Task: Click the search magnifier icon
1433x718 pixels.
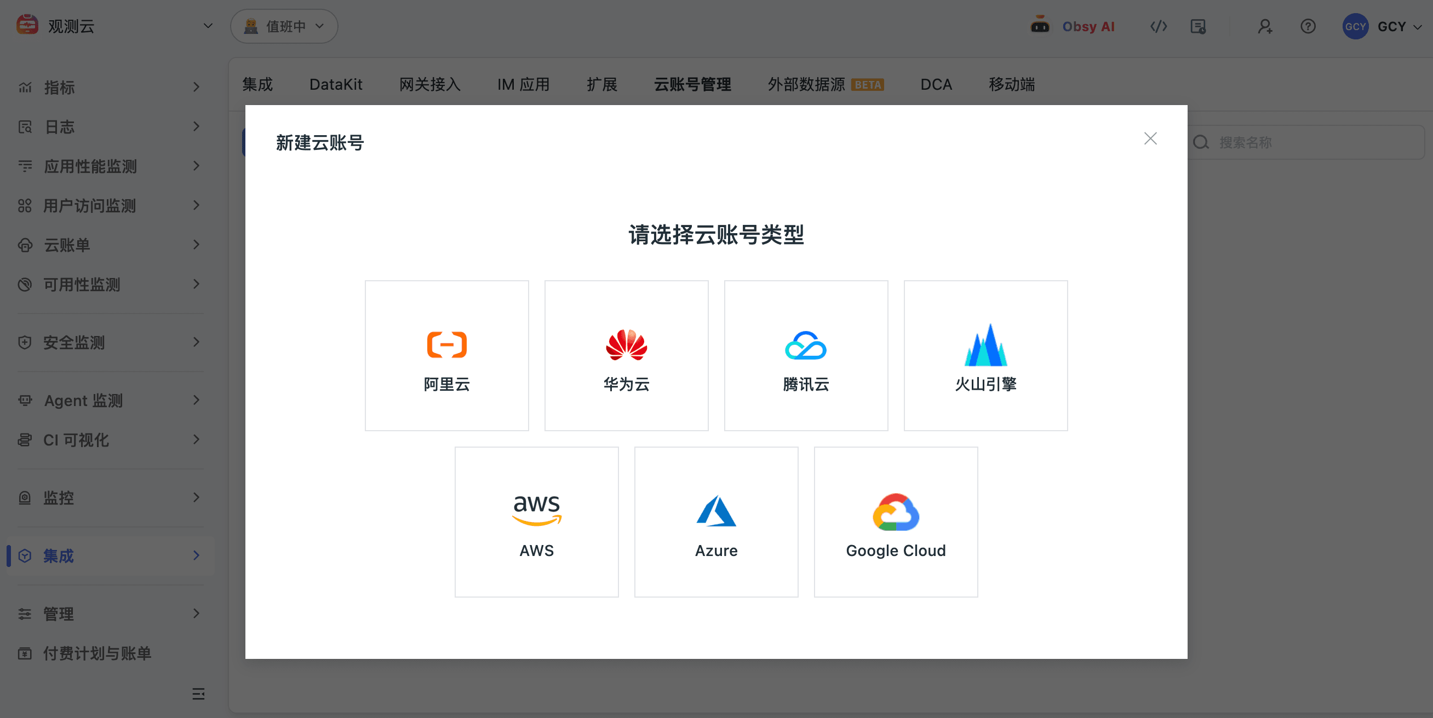Action: click(x=1201, y=142)
